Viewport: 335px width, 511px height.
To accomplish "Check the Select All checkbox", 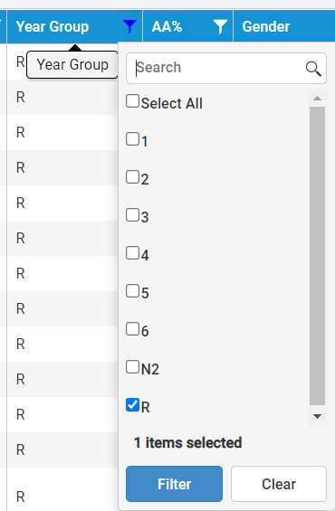I will pyautogui.click(x=132, y=101).
